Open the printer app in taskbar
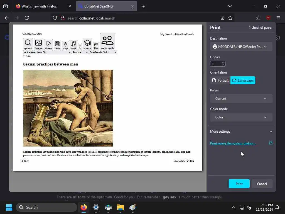The image size is (285, 214). pos(108,207)
